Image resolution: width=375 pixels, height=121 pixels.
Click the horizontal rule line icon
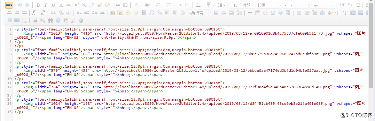pos(250,13)
